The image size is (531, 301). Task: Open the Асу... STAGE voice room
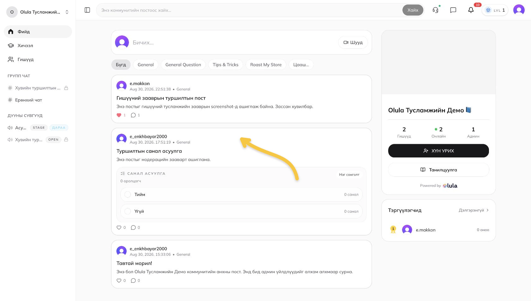click(38, 128)
